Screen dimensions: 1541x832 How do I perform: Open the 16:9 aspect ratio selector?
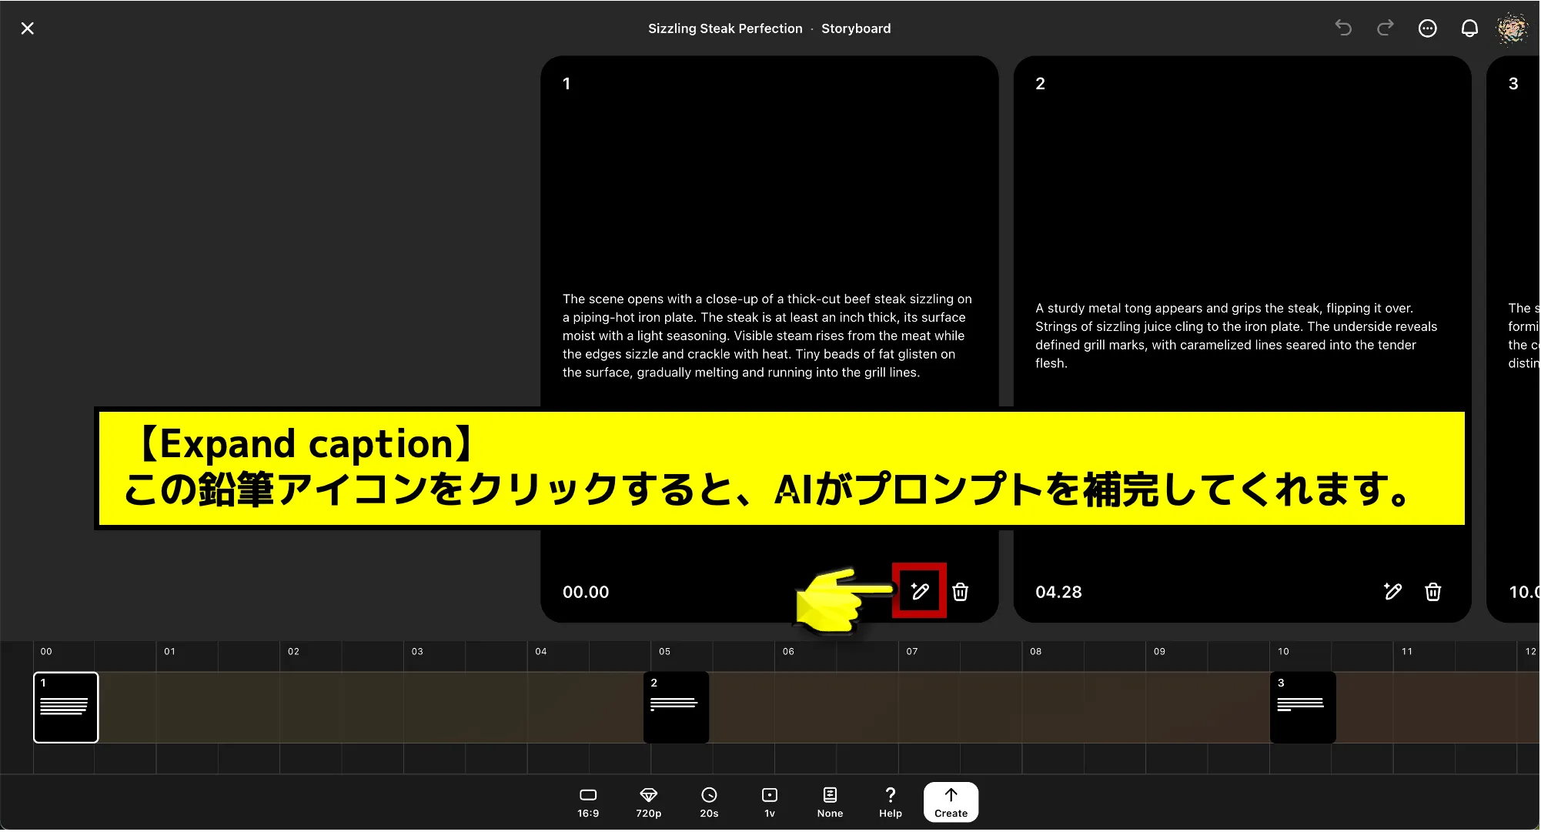(588, 803)
